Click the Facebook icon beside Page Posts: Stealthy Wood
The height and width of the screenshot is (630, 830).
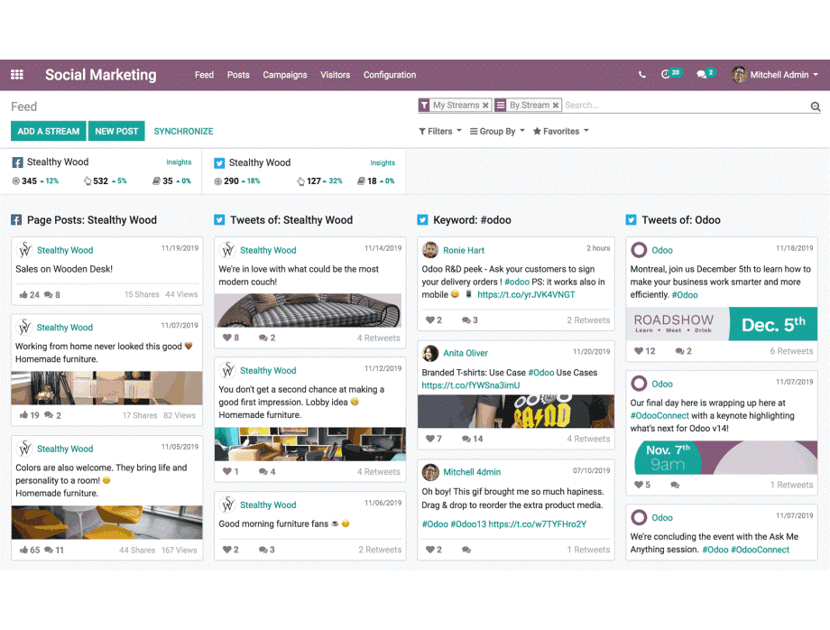point(16,219)
